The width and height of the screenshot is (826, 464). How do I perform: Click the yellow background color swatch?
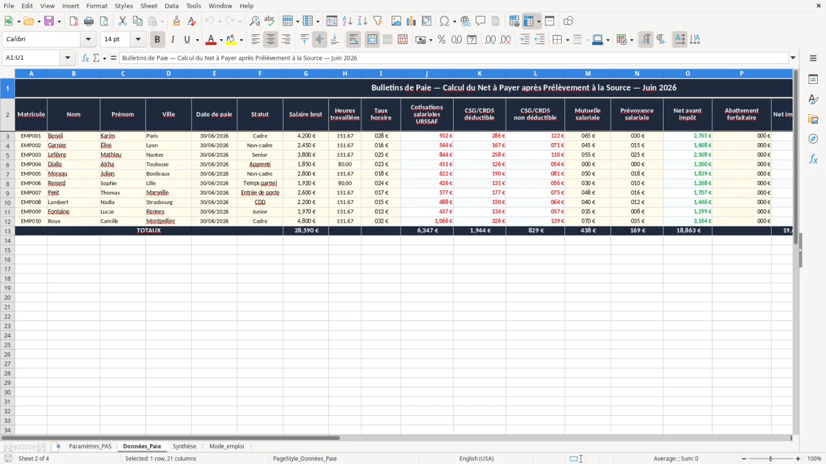pyautogui.click(x=231, y=40)
